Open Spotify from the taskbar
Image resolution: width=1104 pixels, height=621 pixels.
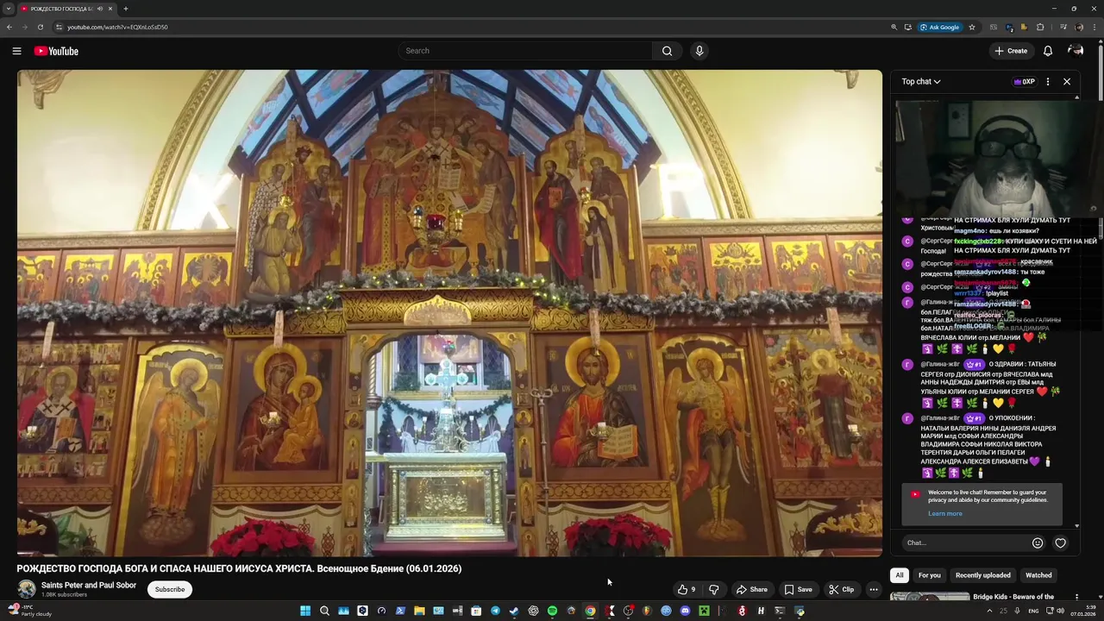(552, 612)
